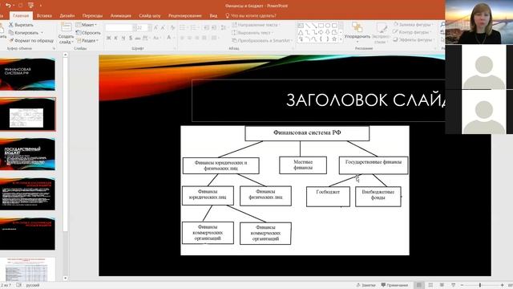
Task: Open Shape outline (Контур фигуры)
Action: [411, 32]
